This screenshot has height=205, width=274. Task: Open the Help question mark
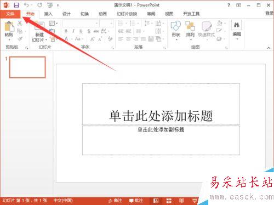(x=229, y=5)
